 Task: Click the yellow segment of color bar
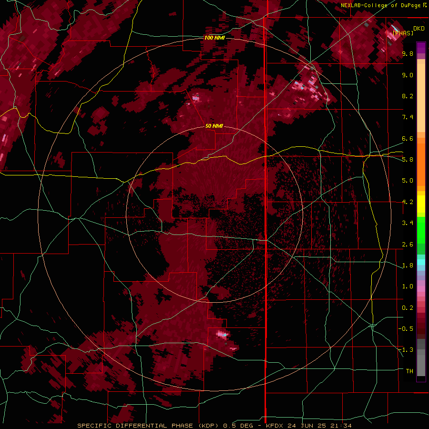pos(421,204)
